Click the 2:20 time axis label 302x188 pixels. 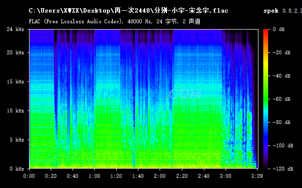coord(182,176)
